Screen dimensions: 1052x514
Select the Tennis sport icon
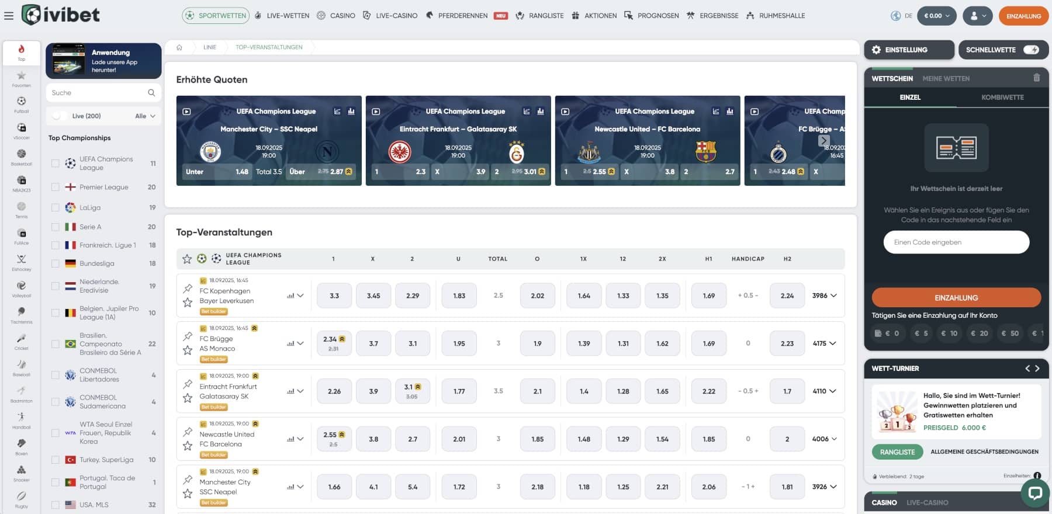(22, 210)
